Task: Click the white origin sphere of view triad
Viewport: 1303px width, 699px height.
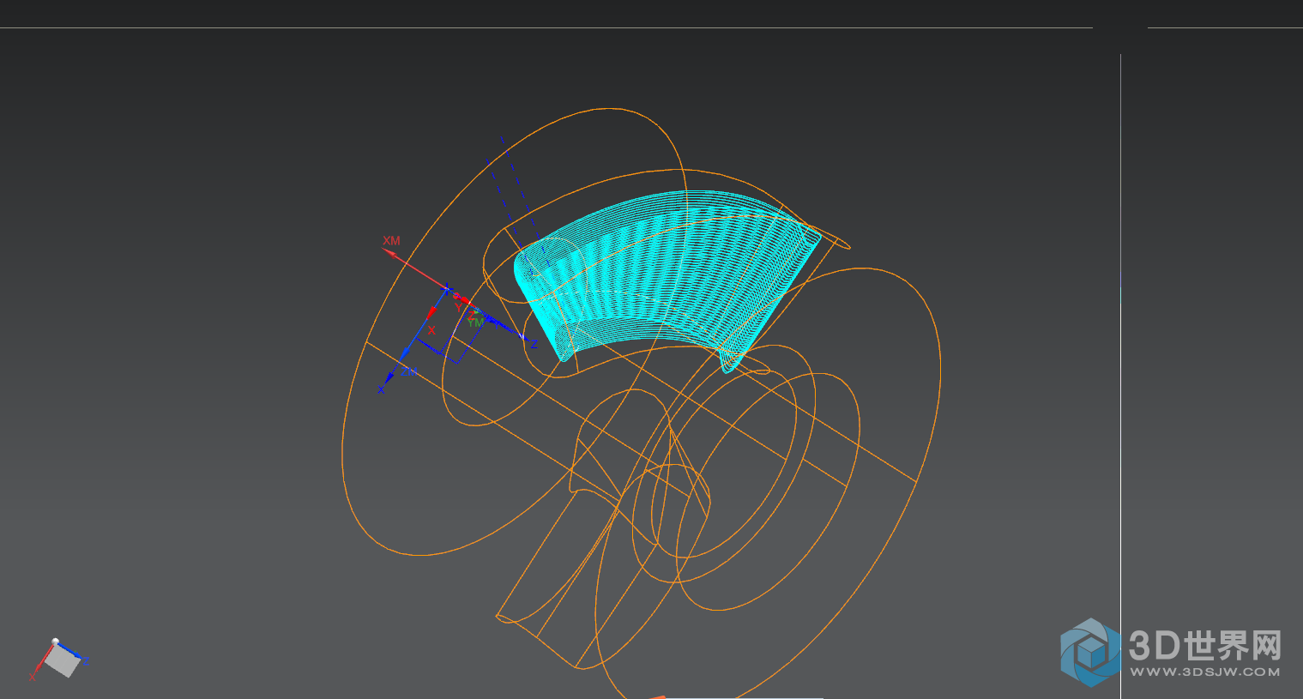Action: click(x=55, y=641)
